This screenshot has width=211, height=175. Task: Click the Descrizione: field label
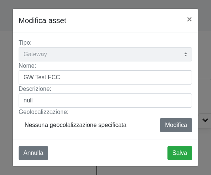click(x=35, y=89)
